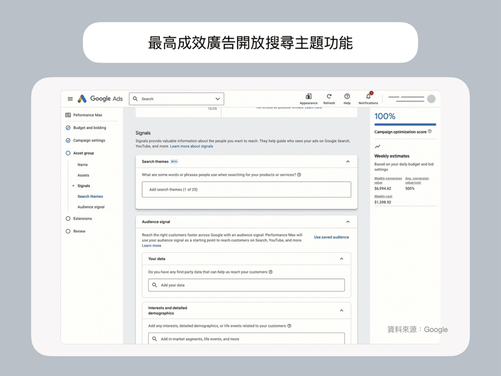501x376 pixels.
Task: Click the Asset group step circle
Action: click(68, 153)
